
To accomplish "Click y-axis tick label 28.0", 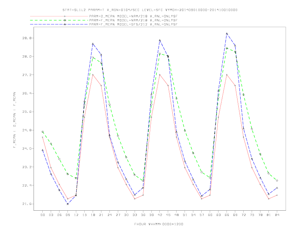I will pos(27,56).
